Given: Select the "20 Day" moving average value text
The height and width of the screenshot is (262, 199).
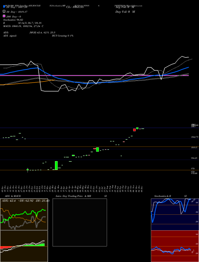Looking at the screenshot, I should click(17, 7).
